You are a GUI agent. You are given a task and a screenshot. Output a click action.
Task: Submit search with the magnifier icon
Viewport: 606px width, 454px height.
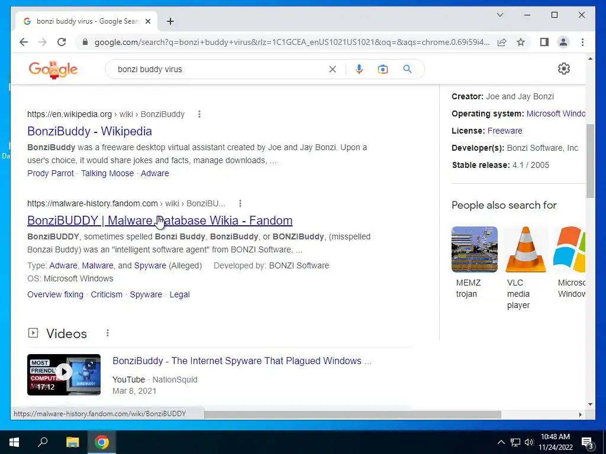(x=407, y=69)
